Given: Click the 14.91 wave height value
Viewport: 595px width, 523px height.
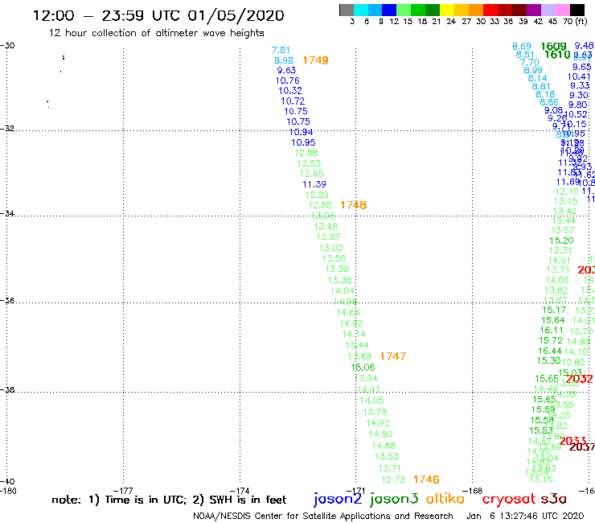Looking at the screenshot, I should pyautogui.click(x=559, y=261).
